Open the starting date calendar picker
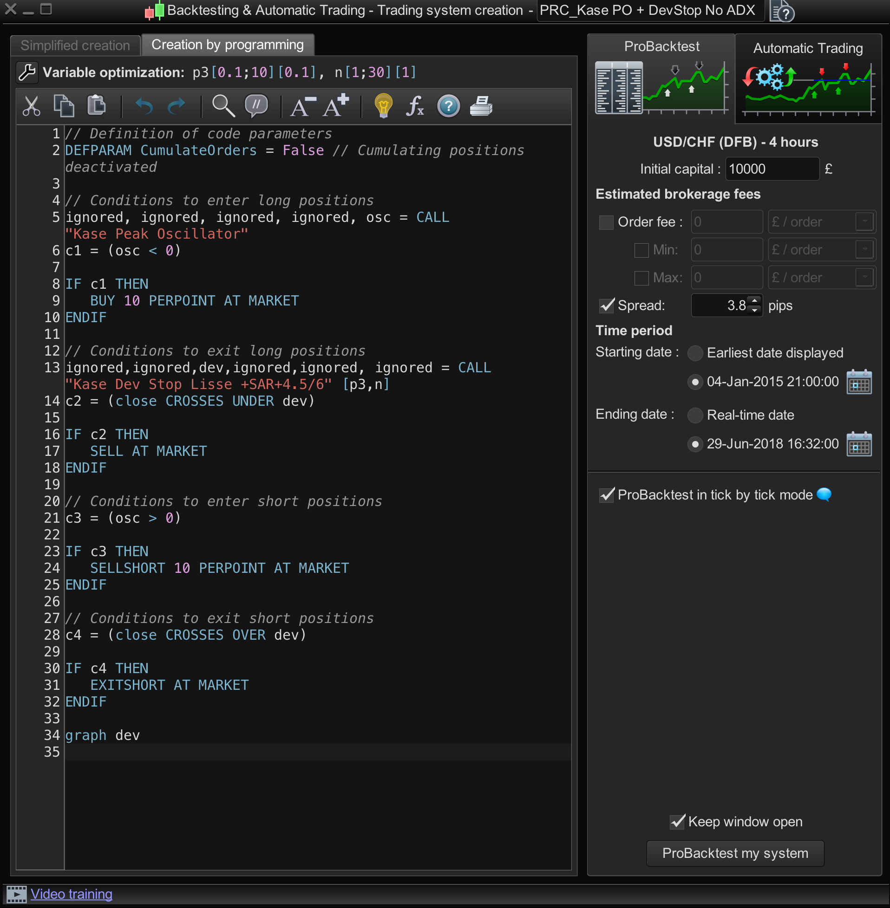Screen dimensions: 890x908 (859, 383)
